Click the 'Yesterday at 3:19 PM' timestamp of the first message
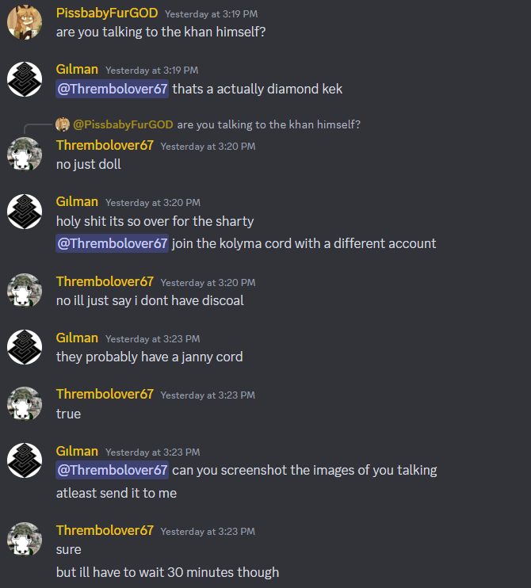Viewport: 531px width, 588px height. 211,14
